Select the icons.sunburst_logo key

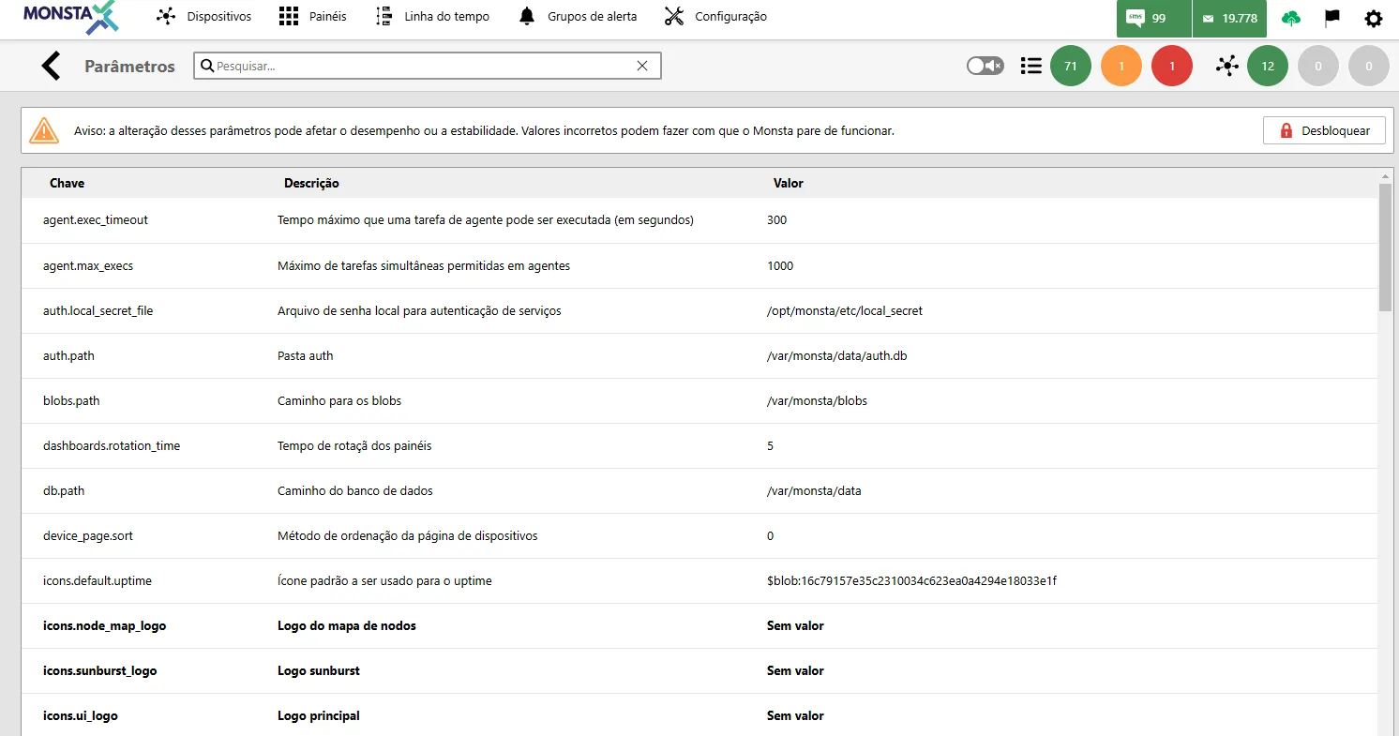point(100,670)
